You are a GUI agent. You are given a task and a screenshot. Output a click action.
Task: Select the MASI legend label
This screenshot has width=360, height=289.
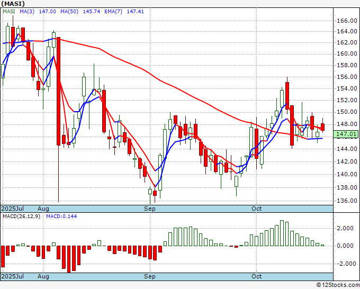pos(9,12)
